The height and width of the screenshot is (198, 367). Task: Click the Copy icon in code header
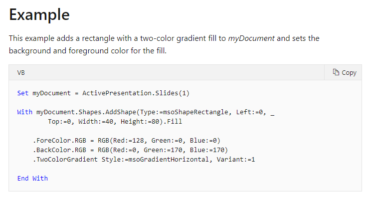click(336, 72)
